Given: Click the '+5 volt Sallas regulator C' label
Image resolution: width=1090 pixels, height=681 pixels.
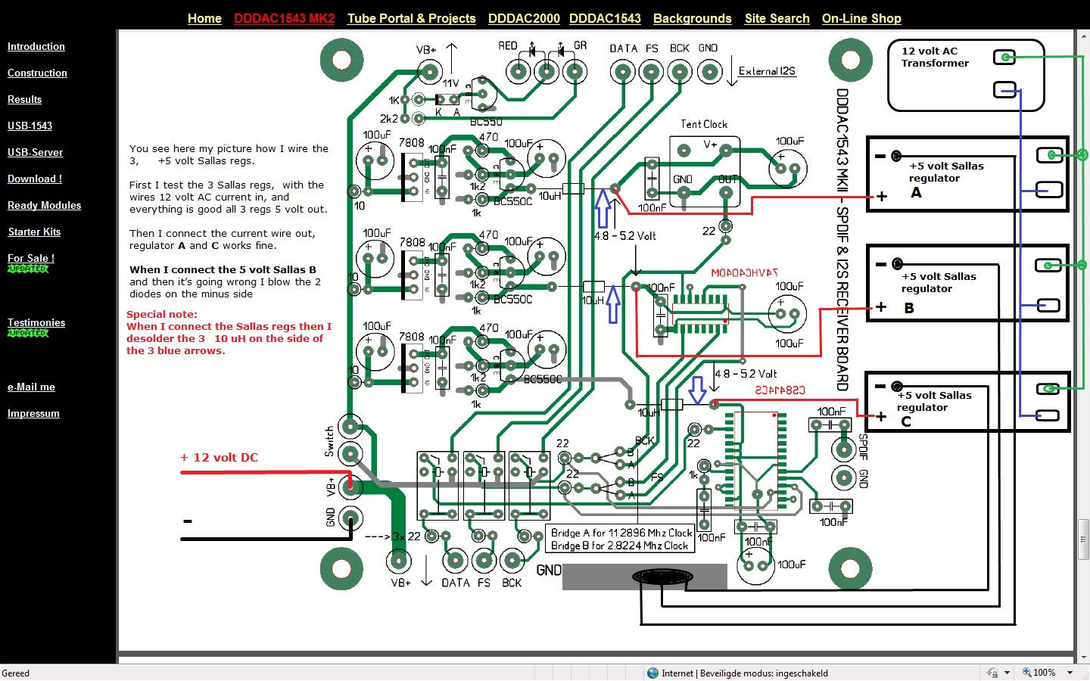Looking at the screenshot, I should (x=934, y=408).
